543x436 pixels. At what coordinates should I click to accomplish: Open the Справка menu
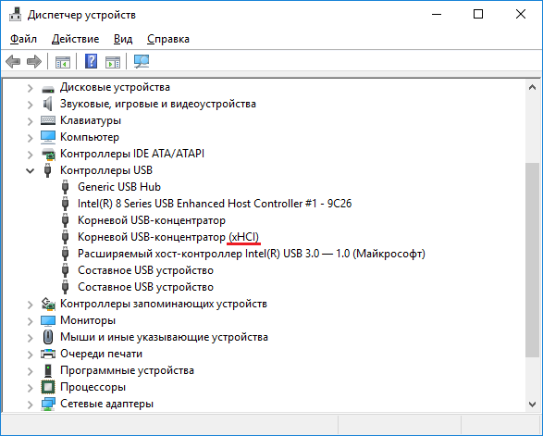pyautogui.click(x=168, y=39)
